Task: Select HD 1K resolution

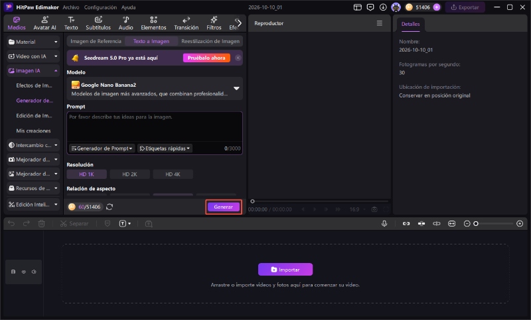Action: tap(87, 174)
